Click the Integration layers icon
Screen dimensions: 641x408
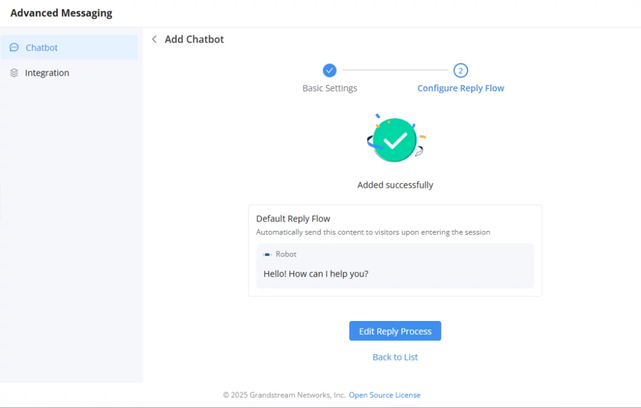pyautogui.click(x=14, y=73)
